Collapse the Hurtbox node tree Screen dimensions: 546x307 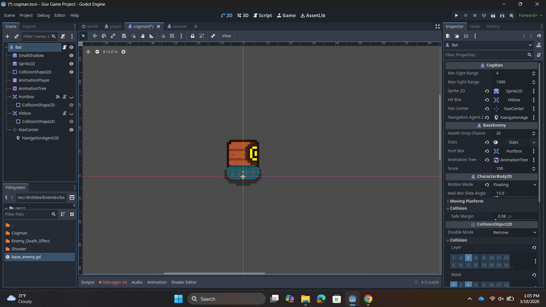(x=10, y=97)
